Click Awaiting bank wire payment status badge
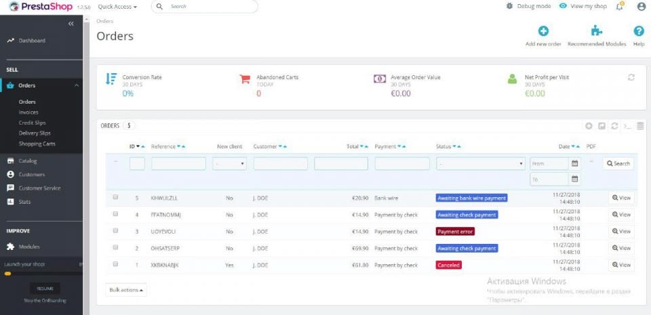The image size is (651, 315). pos(472,198)
